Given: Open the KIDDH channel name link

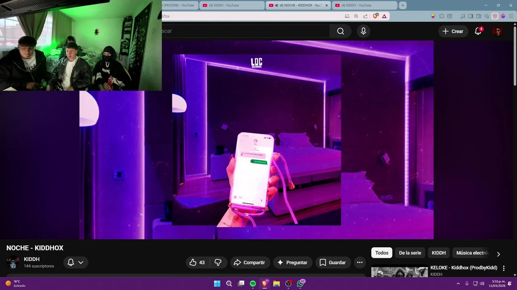Looking at the screenshot, I should (x=32, y=259).
